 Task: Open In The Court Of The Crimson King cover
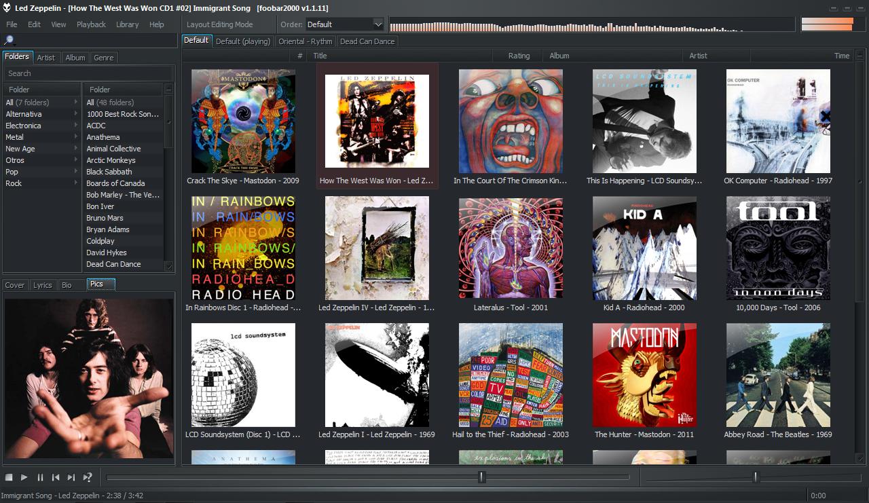pos(511,121)
